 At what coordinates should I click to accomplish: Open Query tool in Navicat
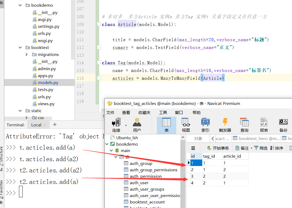244,125
